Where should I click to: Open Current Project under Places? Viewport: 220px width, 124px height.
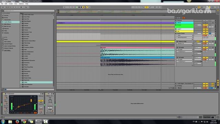[8, 44]
